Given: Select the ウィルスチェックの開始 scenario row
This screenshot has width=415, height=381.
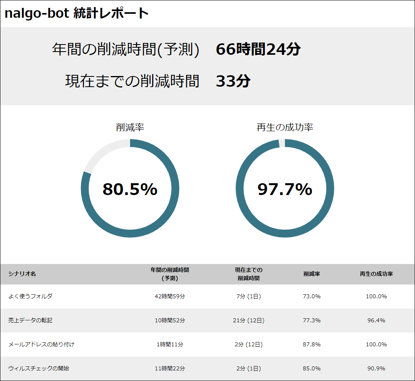Looking at the screenshot, I should point(39,368).
